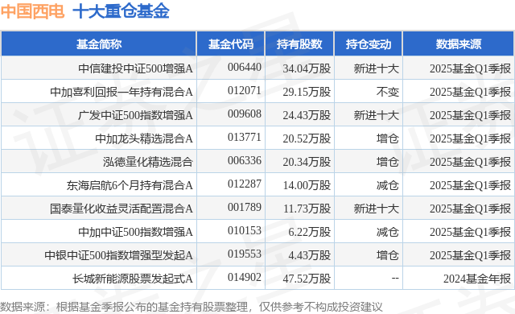515x314 pixels.
Task: Click the 基金代码 column header
Action: (231, 44)
